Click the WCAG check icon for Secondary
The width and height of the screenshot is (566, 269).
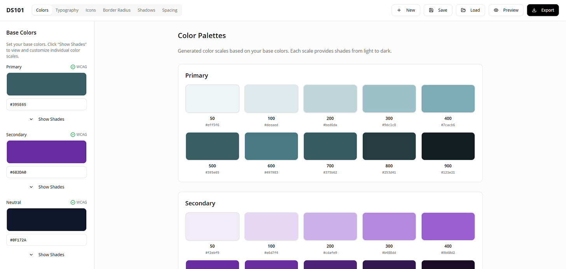point(73,135)
